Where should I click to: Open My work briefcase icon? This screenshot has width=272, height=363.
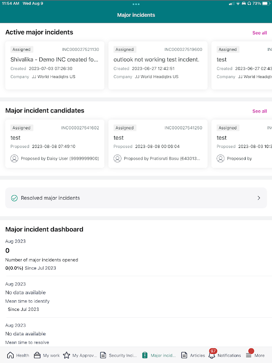click(37, 355)
